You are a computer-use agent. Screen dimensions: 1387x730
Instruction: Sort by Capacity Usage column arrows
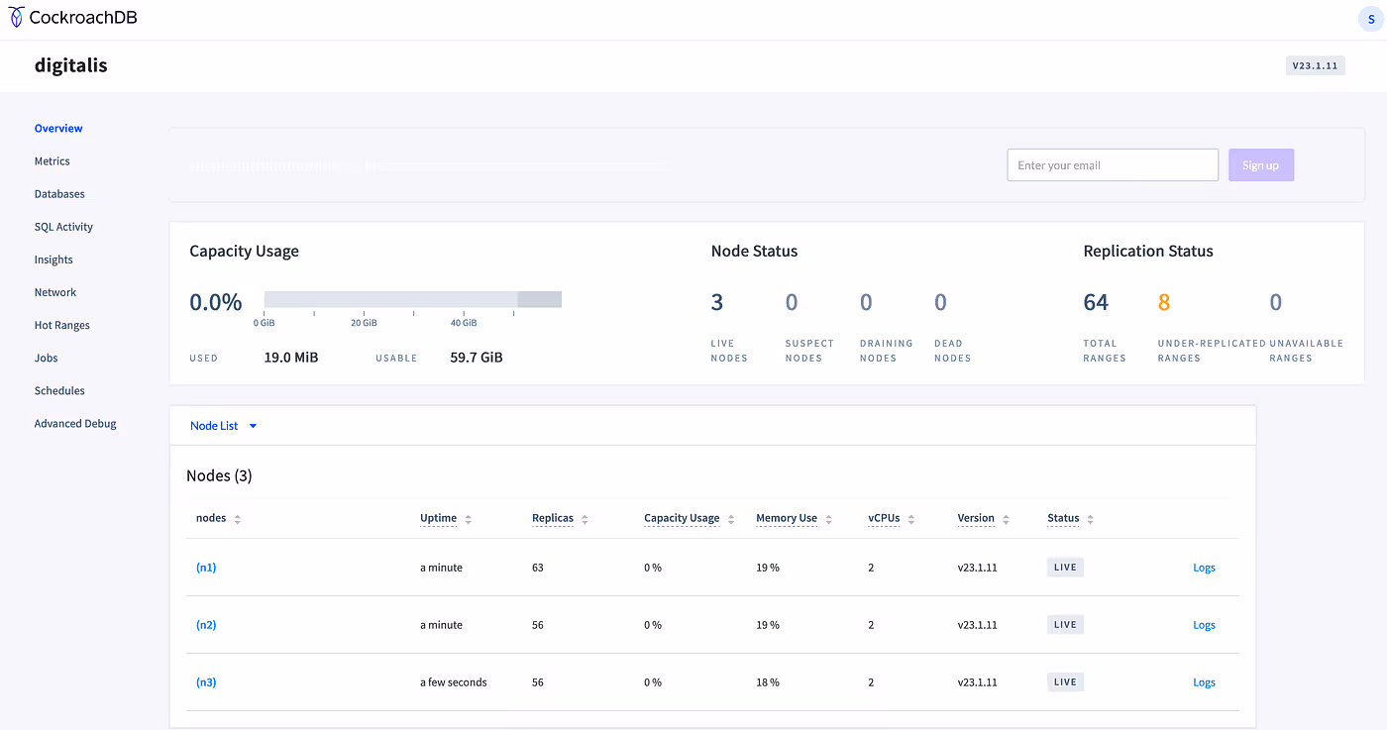click(x=731, y=519)
